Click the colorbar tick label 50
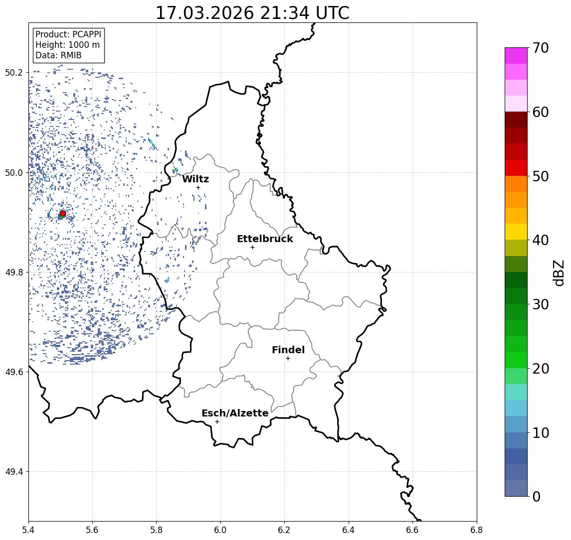The image size is (571, 540). click(x=541, y=176)
